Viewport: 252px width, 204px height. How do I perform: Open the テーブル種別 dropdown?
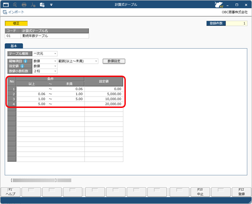pyautogui.click(x=45, y=53)
